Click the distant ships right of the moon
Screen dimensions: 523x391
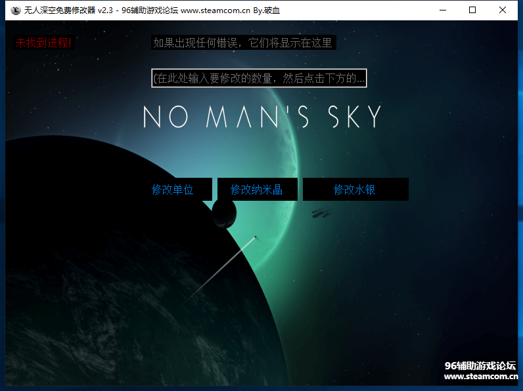[x=321, y=212]
